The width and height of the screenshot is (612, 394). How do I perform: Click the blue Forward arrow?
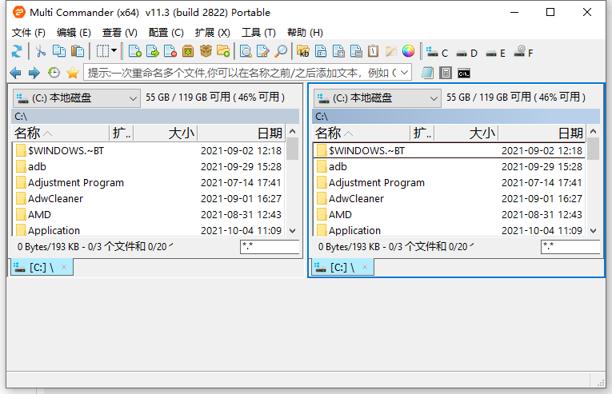pos(34,73)
